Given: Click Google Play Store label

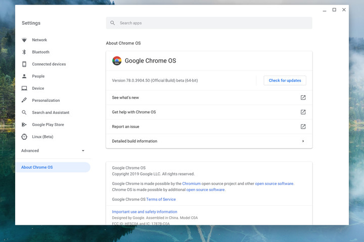Looking at the screenshot, I should 48,125.
